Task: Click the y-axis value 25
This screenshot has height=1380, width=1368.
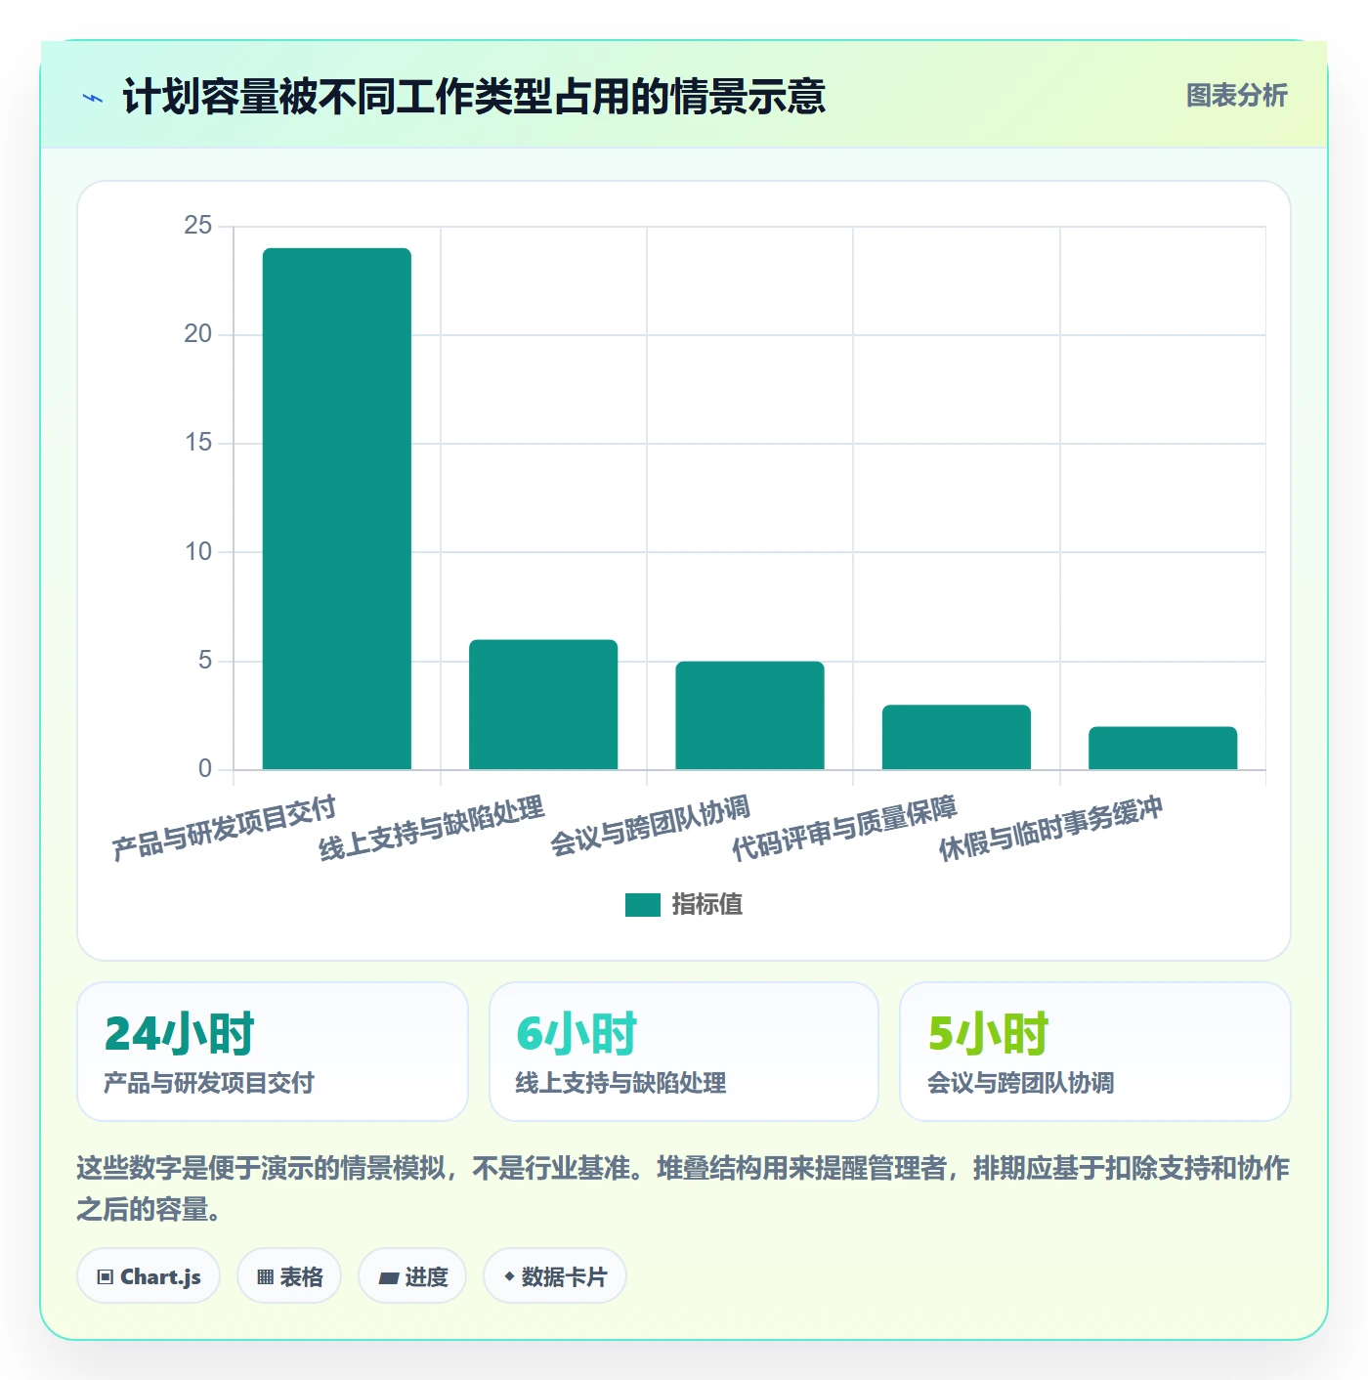Action: [198, 226]
